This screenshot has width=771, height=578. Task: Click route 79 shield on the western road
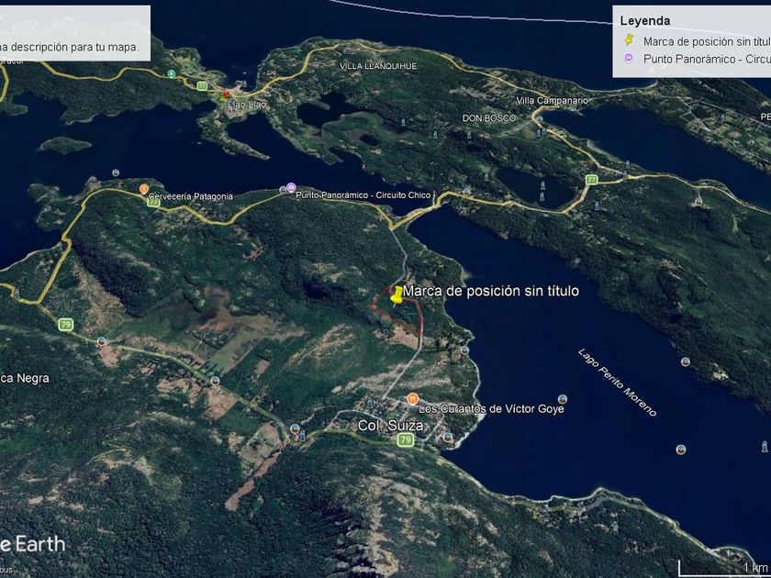(x=65, y=325)
